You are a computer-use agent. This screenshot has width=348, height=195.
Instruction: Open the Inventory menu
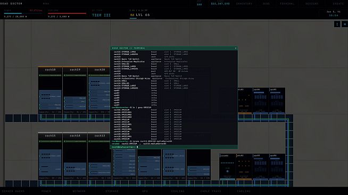[244, 4]
